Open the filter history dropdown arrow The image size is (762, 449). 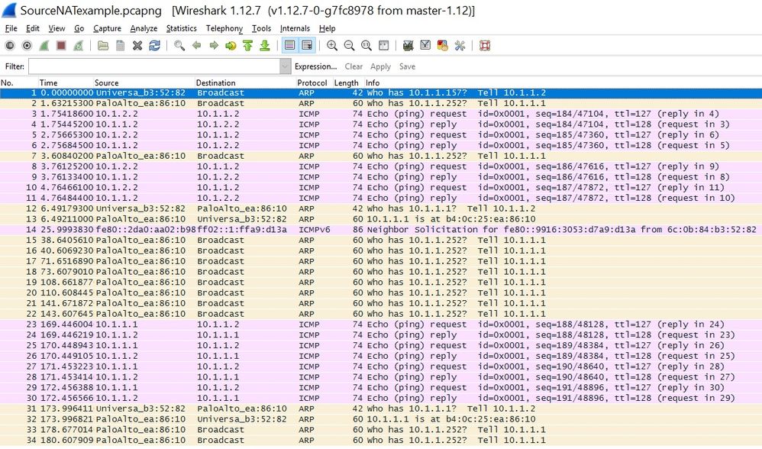tap(285, 66)
